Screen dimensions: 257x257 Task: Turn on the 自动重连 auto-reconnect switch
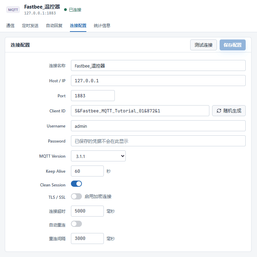[x=76, y=224]
